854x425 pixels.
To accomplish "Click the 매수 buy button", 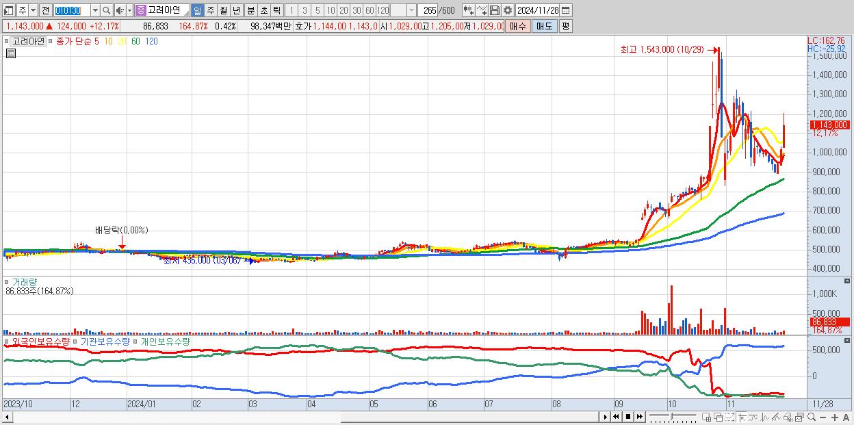I will tap(518, 26).
